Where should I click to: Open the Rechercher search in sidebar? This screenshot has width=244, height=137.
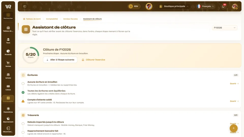pyautogui.click(x=8, y=16)
